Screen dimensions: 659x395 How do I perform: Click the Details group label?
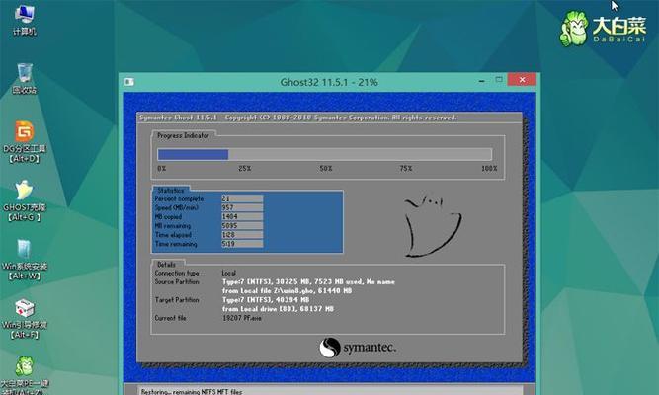click(x=166, y=265)
